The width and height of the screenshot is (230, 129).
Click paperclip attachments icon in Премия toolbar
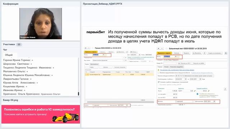[x=127, y=52]
